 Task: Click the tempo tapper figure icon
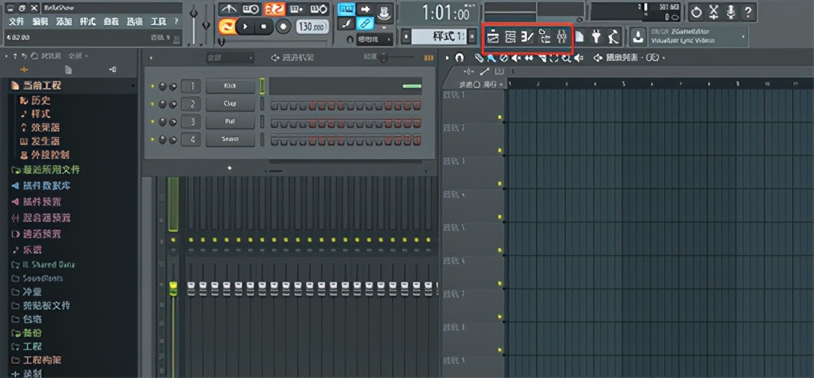pyautogui.click(x=614, y=36)
